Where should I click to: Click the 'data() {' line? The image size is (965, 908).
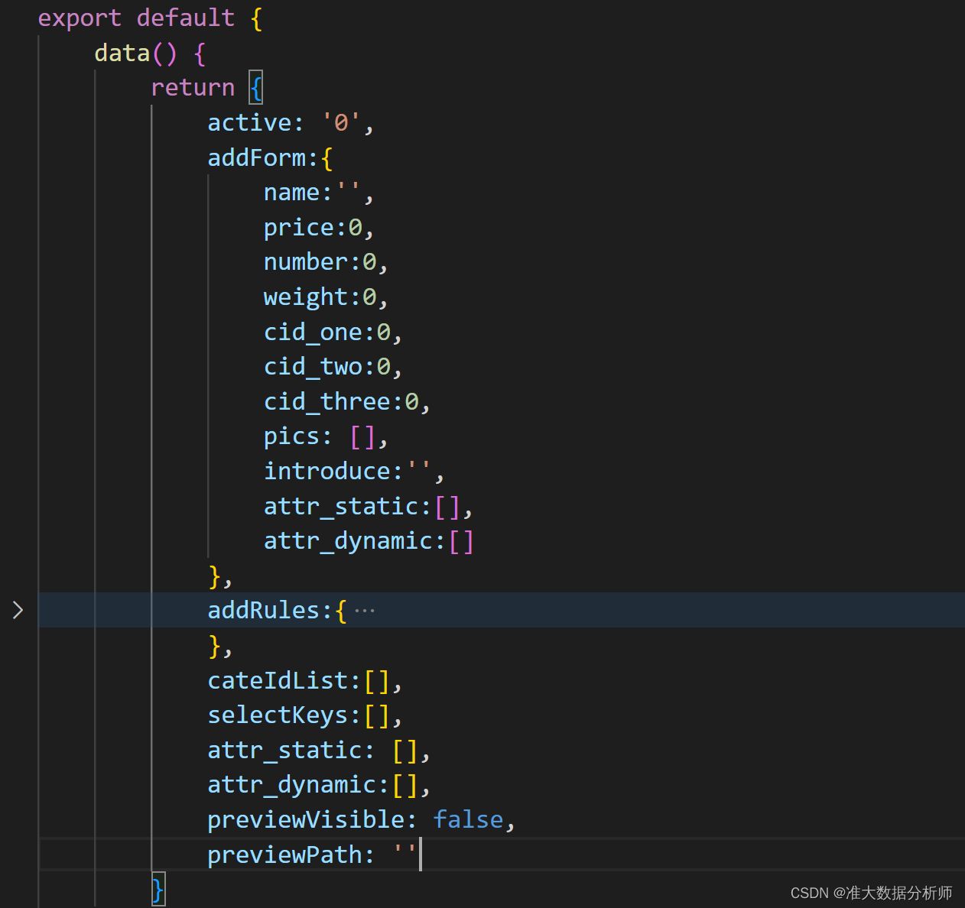click(x=151, y=53)
